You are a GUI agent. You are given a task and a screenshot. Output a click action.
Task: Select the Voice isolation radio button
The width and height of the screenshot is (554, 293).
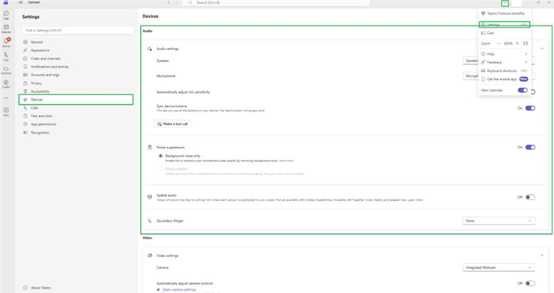(161, 169)
